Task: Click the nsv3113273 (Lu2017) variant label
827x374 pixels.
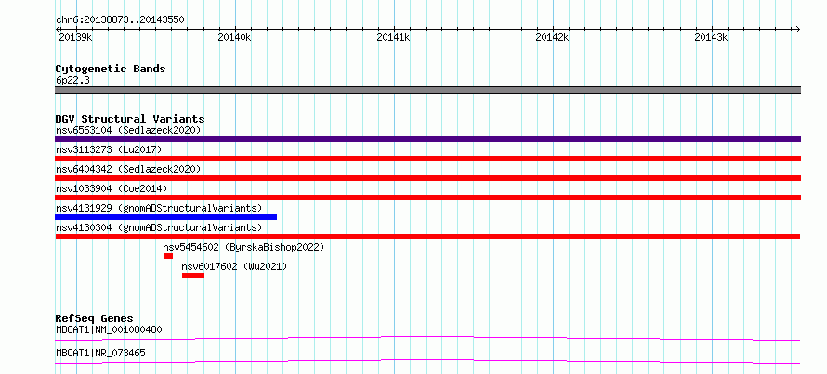Action: click(x=109, y=149)
